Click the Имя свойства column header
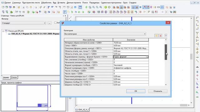The width and height of the screenshot is (200, 112). coord(88,40)
